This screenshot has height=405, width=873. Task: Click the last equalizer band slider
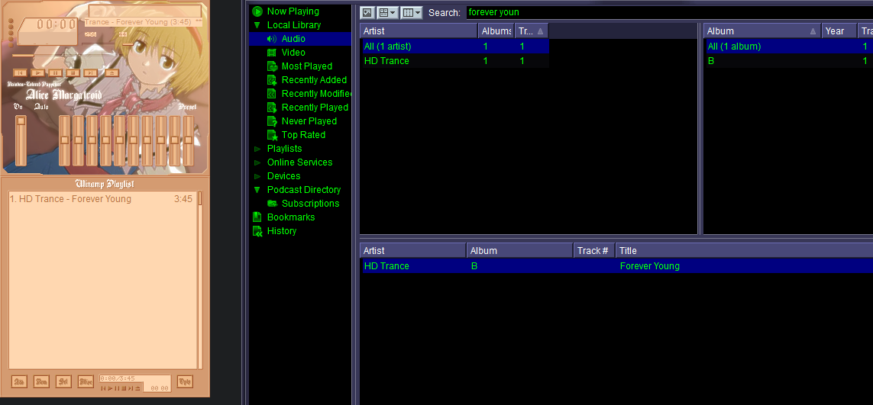click(188, 141)
